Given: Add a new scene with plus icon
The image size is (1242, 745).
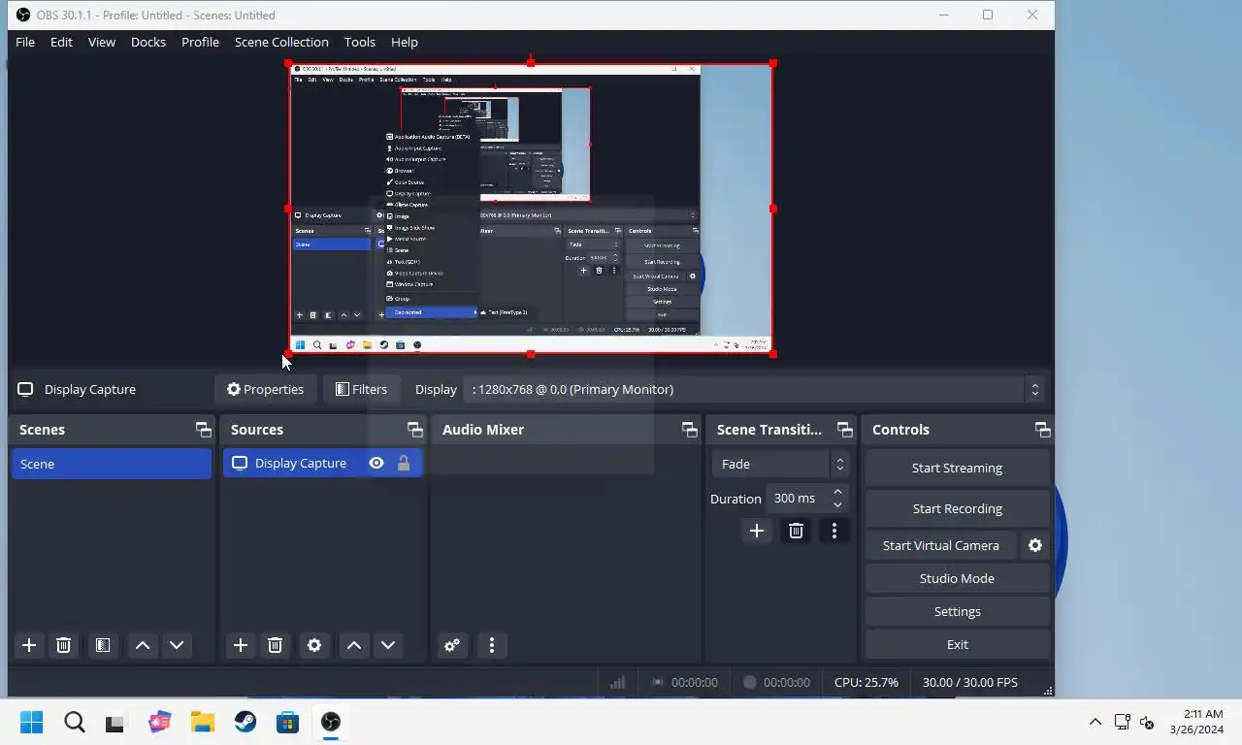Looking at the screenshot, I should pyautogui.click(x=29, y=645).
